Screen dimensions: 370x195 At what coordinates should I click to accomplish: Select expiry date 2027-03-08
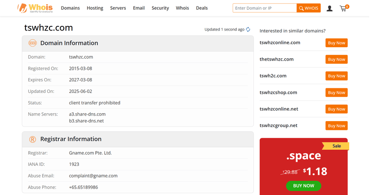click(80, 79)
